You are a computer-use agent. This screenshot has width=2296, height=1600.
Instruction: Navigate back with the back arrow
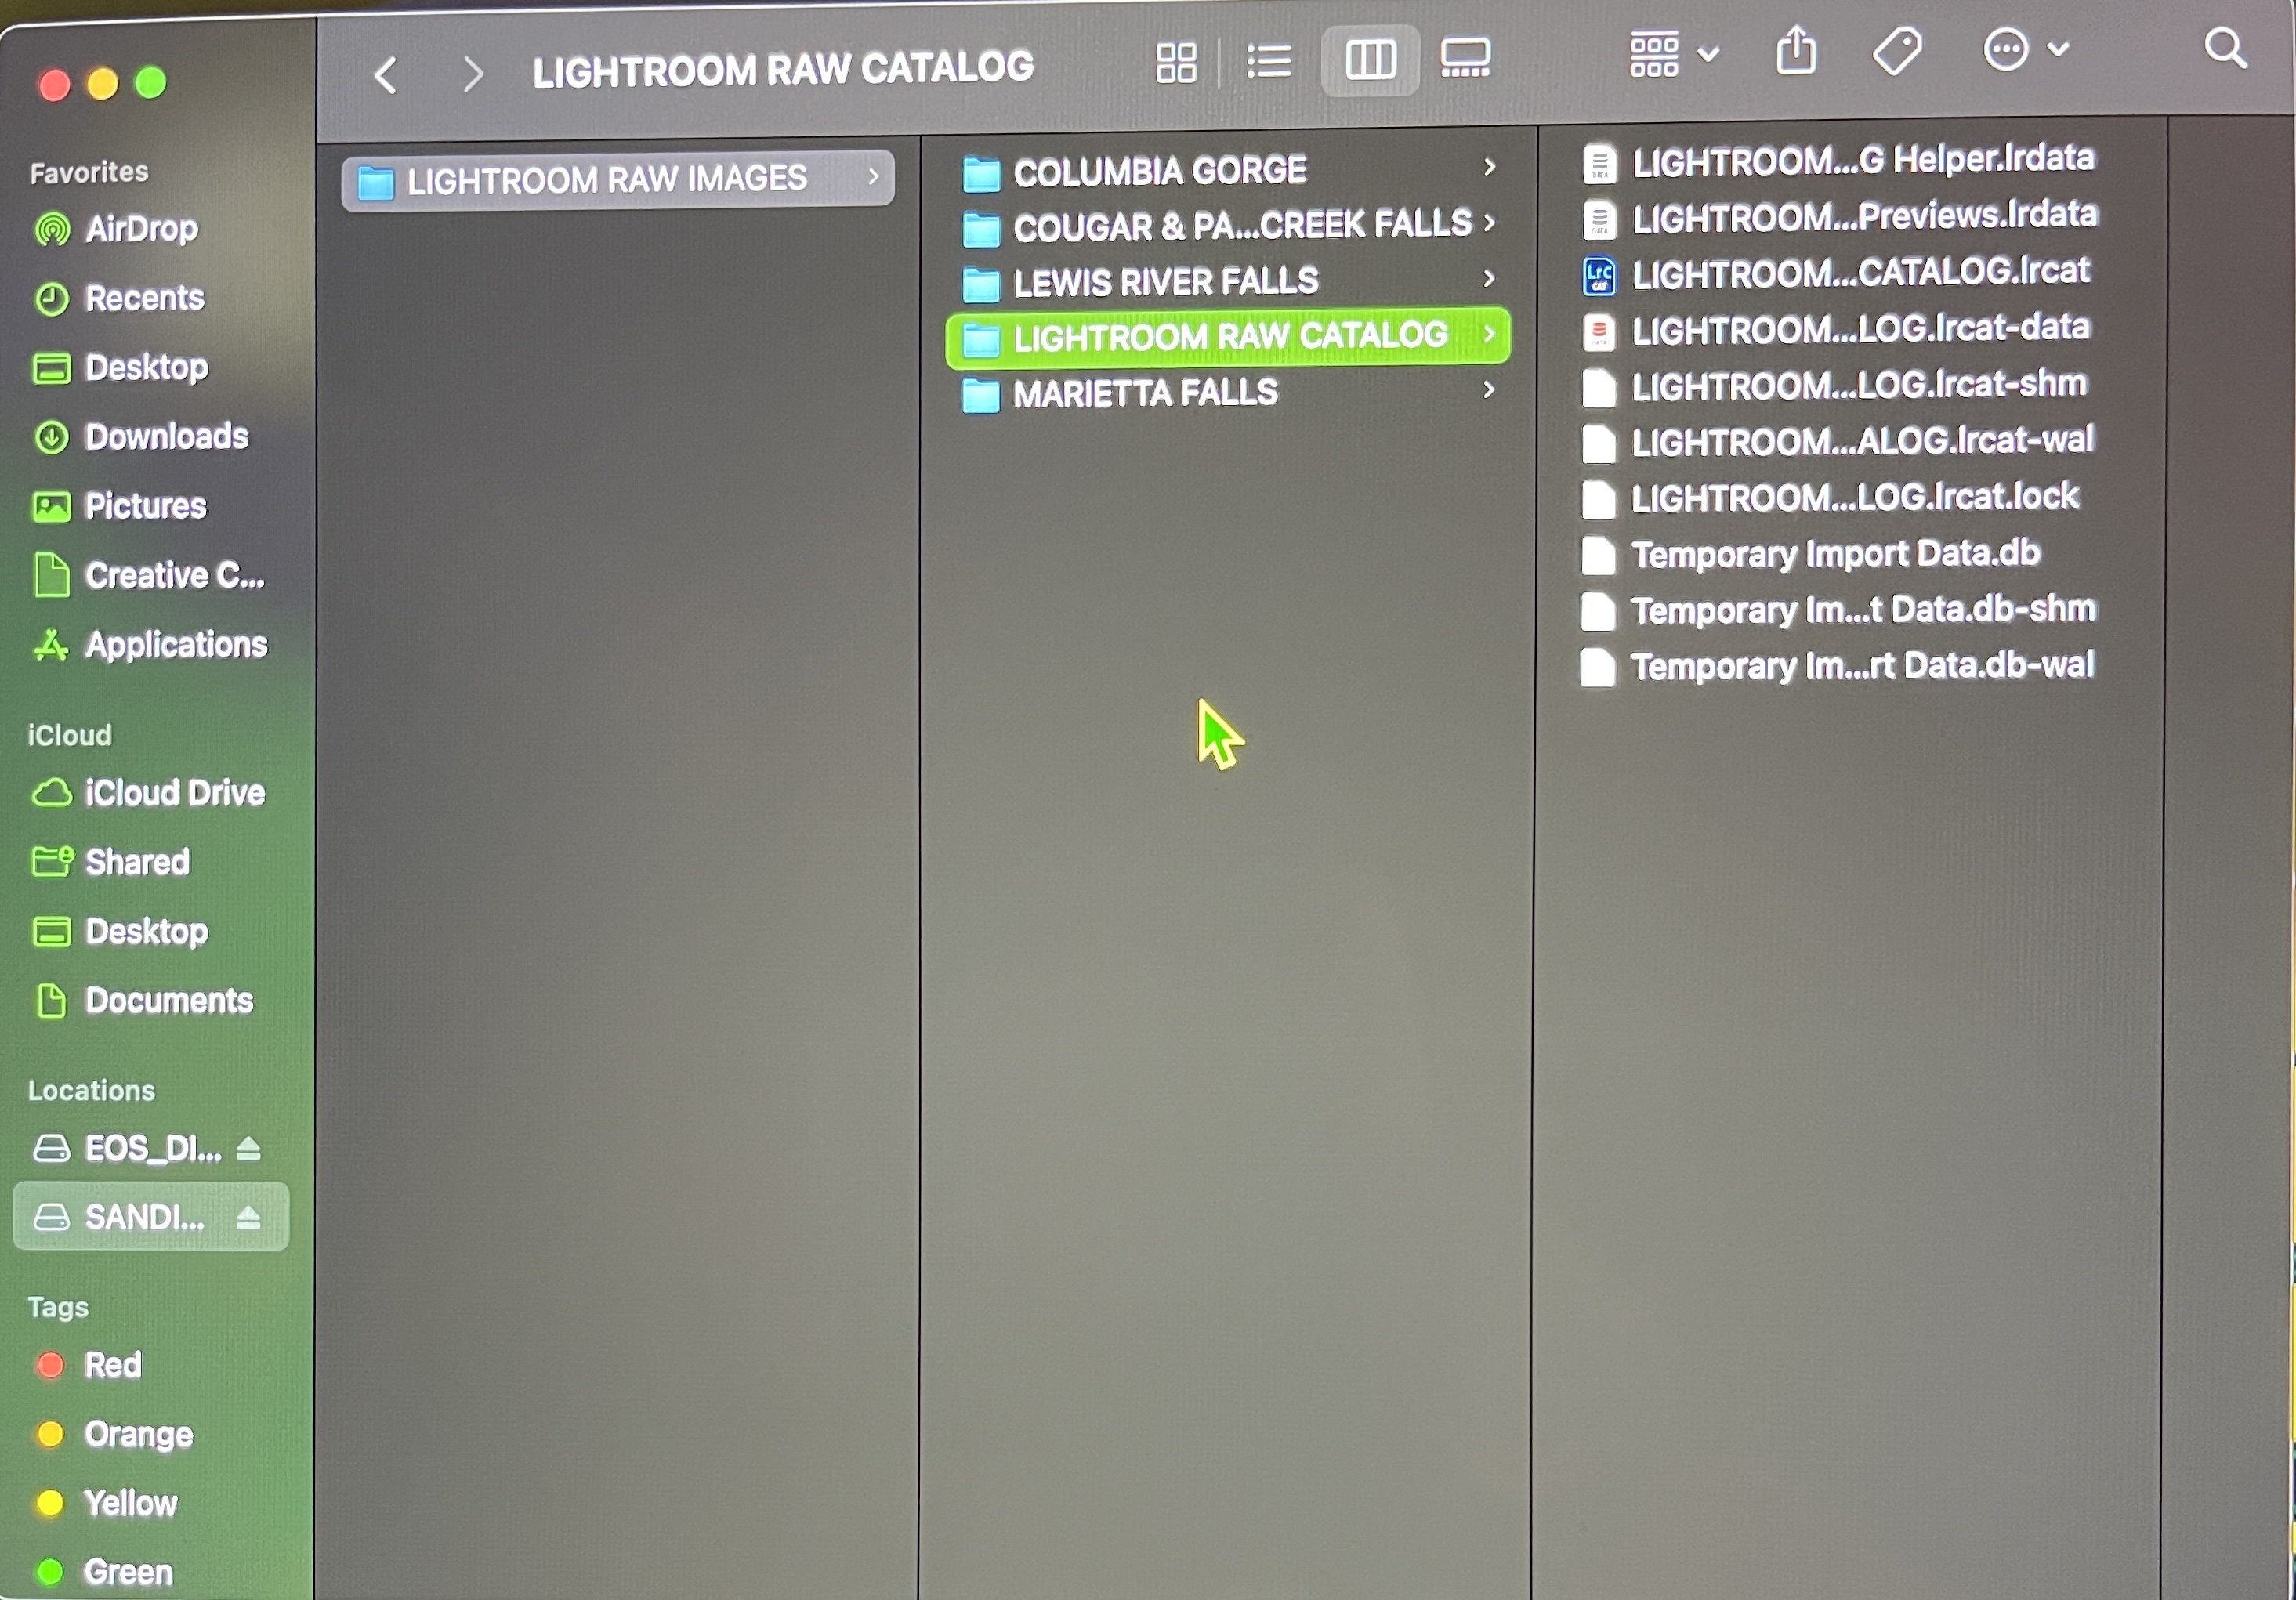(385, 72)
